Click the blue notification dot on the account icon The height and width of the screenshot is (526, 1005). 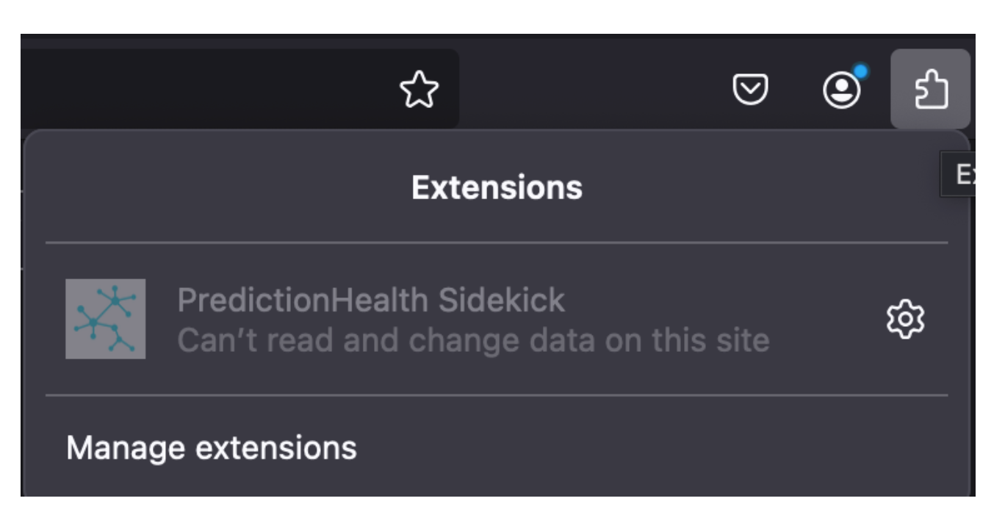860,72
